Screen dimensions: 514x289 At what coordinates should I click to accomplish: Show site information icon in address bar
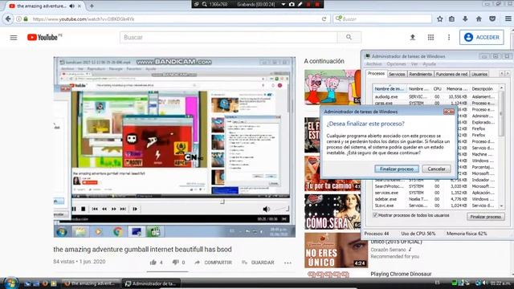[19, 19]
